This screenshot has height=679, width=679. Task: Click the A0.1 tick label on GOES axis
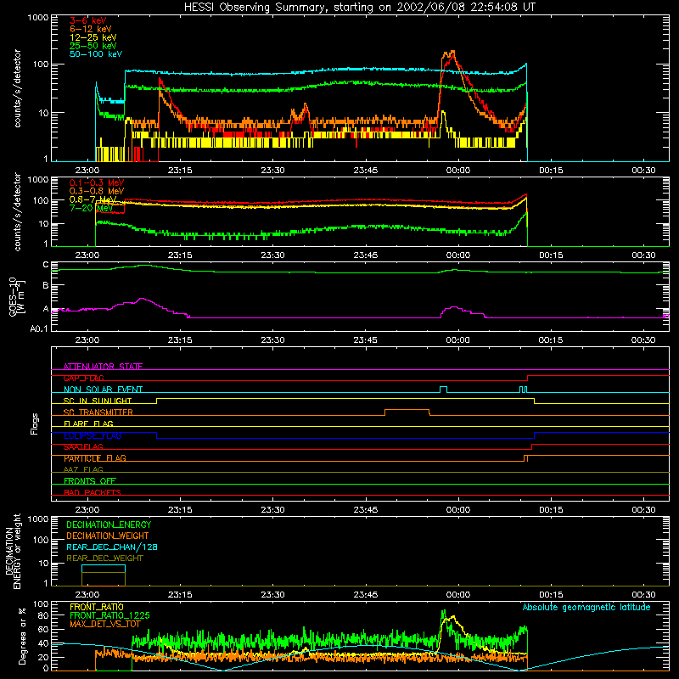pyautogui.click(x=39, y=328)
